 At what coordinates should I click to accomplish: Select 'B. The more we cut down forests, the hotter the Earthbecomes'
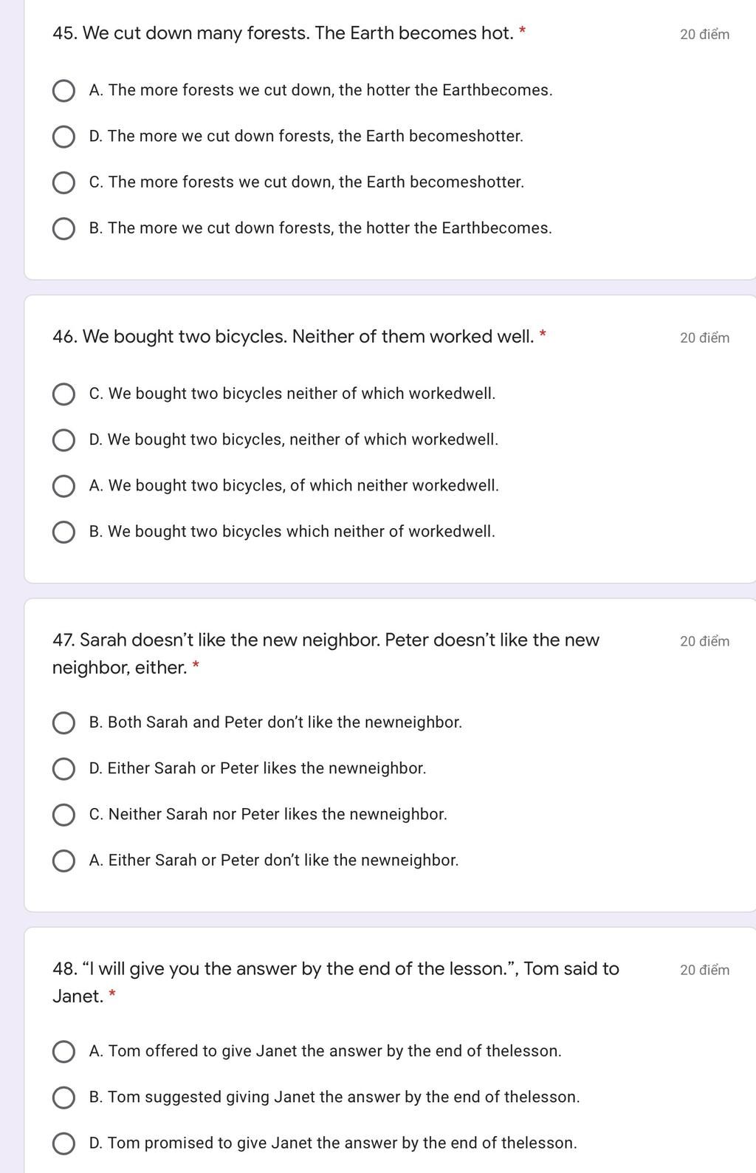[x=63, y=228]
